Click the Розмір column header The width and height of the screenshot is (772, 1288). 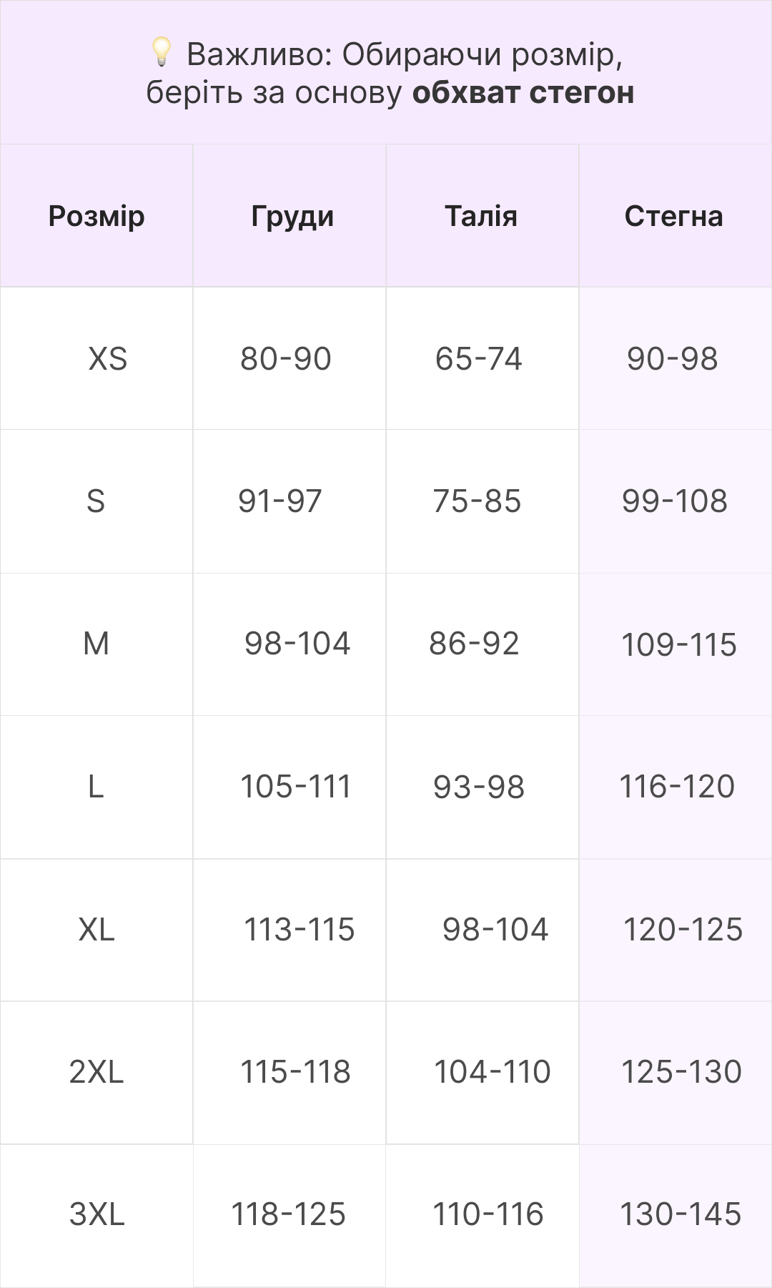96,216
